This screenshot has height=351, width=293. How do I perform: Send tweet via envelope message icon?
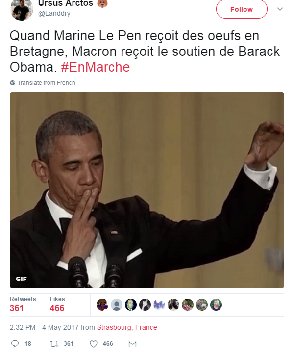coord(132,344)
